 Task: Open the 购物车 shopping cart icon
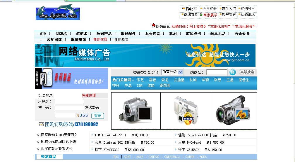click(183, 9)
